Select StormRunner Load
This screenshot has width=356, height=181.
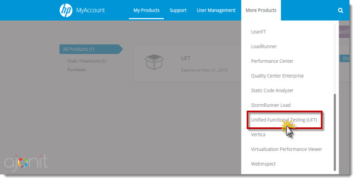[x=271, y=105]
